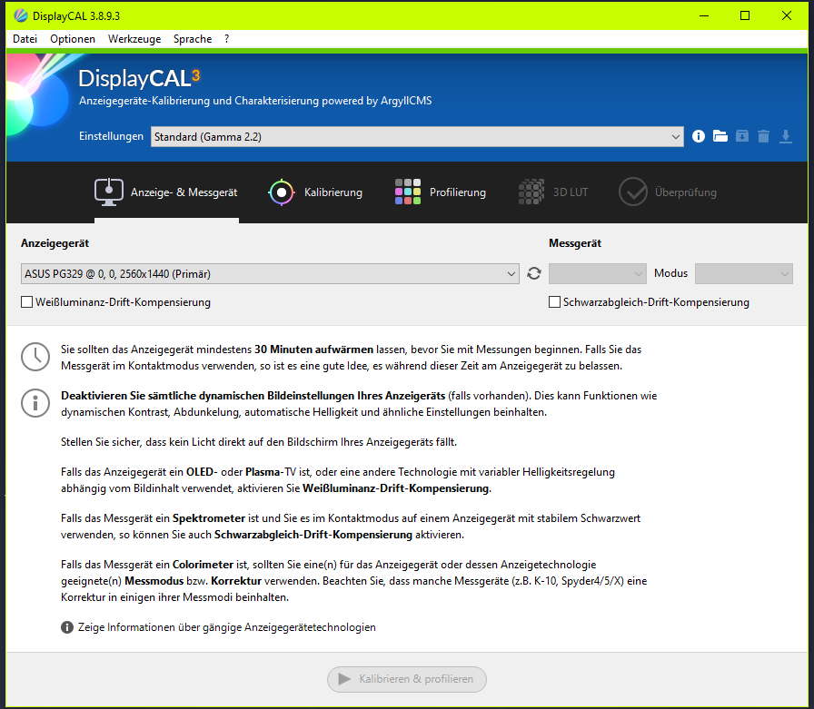814x709 pixels.
Task: Click the DisplayCAL logo title text
Action: coord(139,78)
